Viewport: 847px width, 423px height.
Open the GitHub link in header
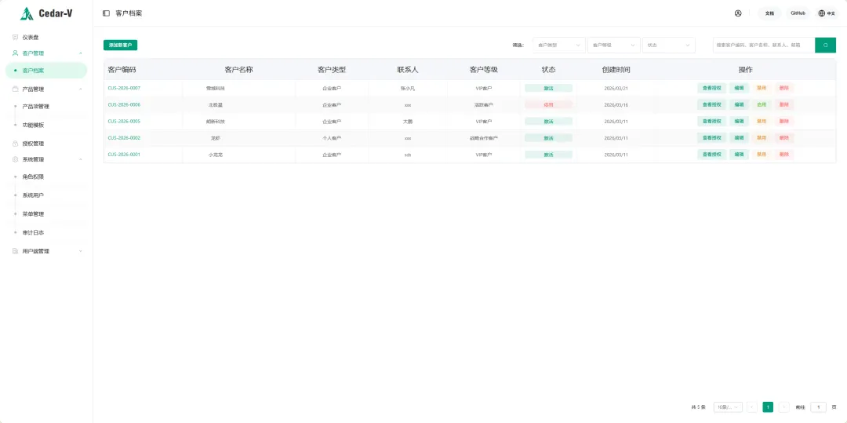pos(798,13)
